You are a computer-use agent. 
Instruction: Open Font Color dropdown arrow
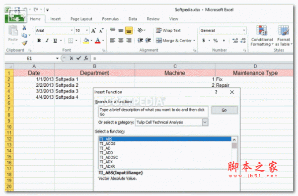click(x=103, y=41)
